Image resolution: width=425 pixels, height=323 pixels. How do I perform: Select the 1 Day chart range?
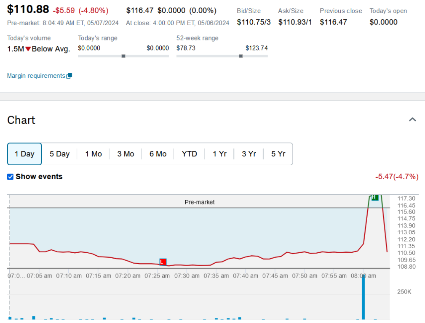(x=24, y=154)
